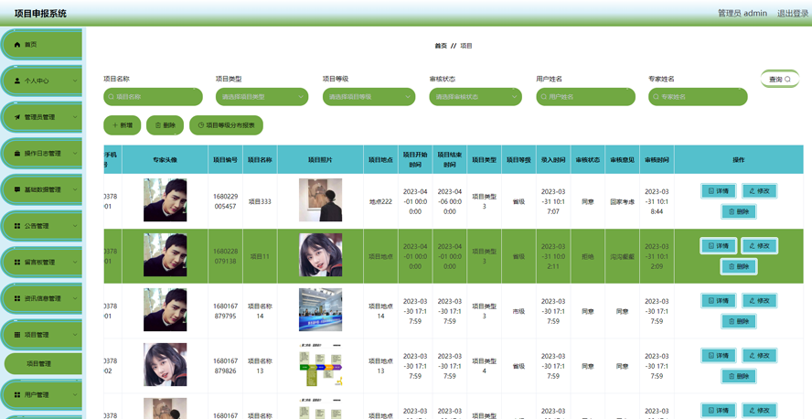Screen dimensions: 812x419
Task: Click the trash icon on 项目11 删除 button
Action: 732,266
